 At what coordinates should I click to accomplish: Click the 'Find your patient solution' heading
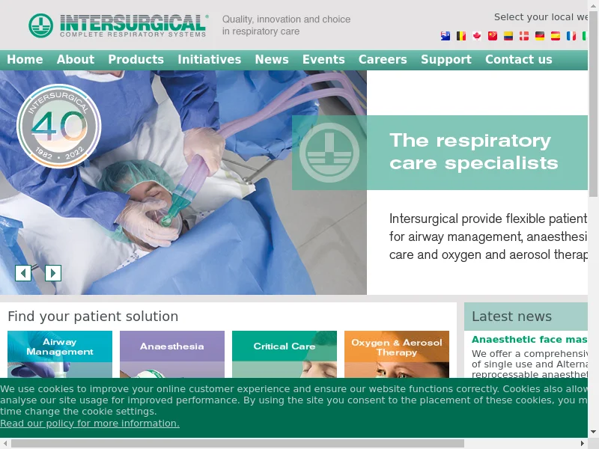[93, 317]
